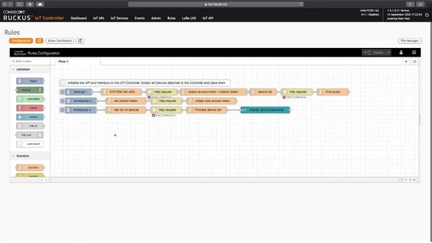Select the Find euids node
Screen dimensions: 432x243
(333, 92)
